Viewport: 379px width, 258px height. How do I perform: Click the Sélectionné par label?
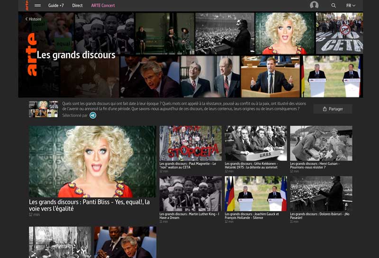click(75, 116)
